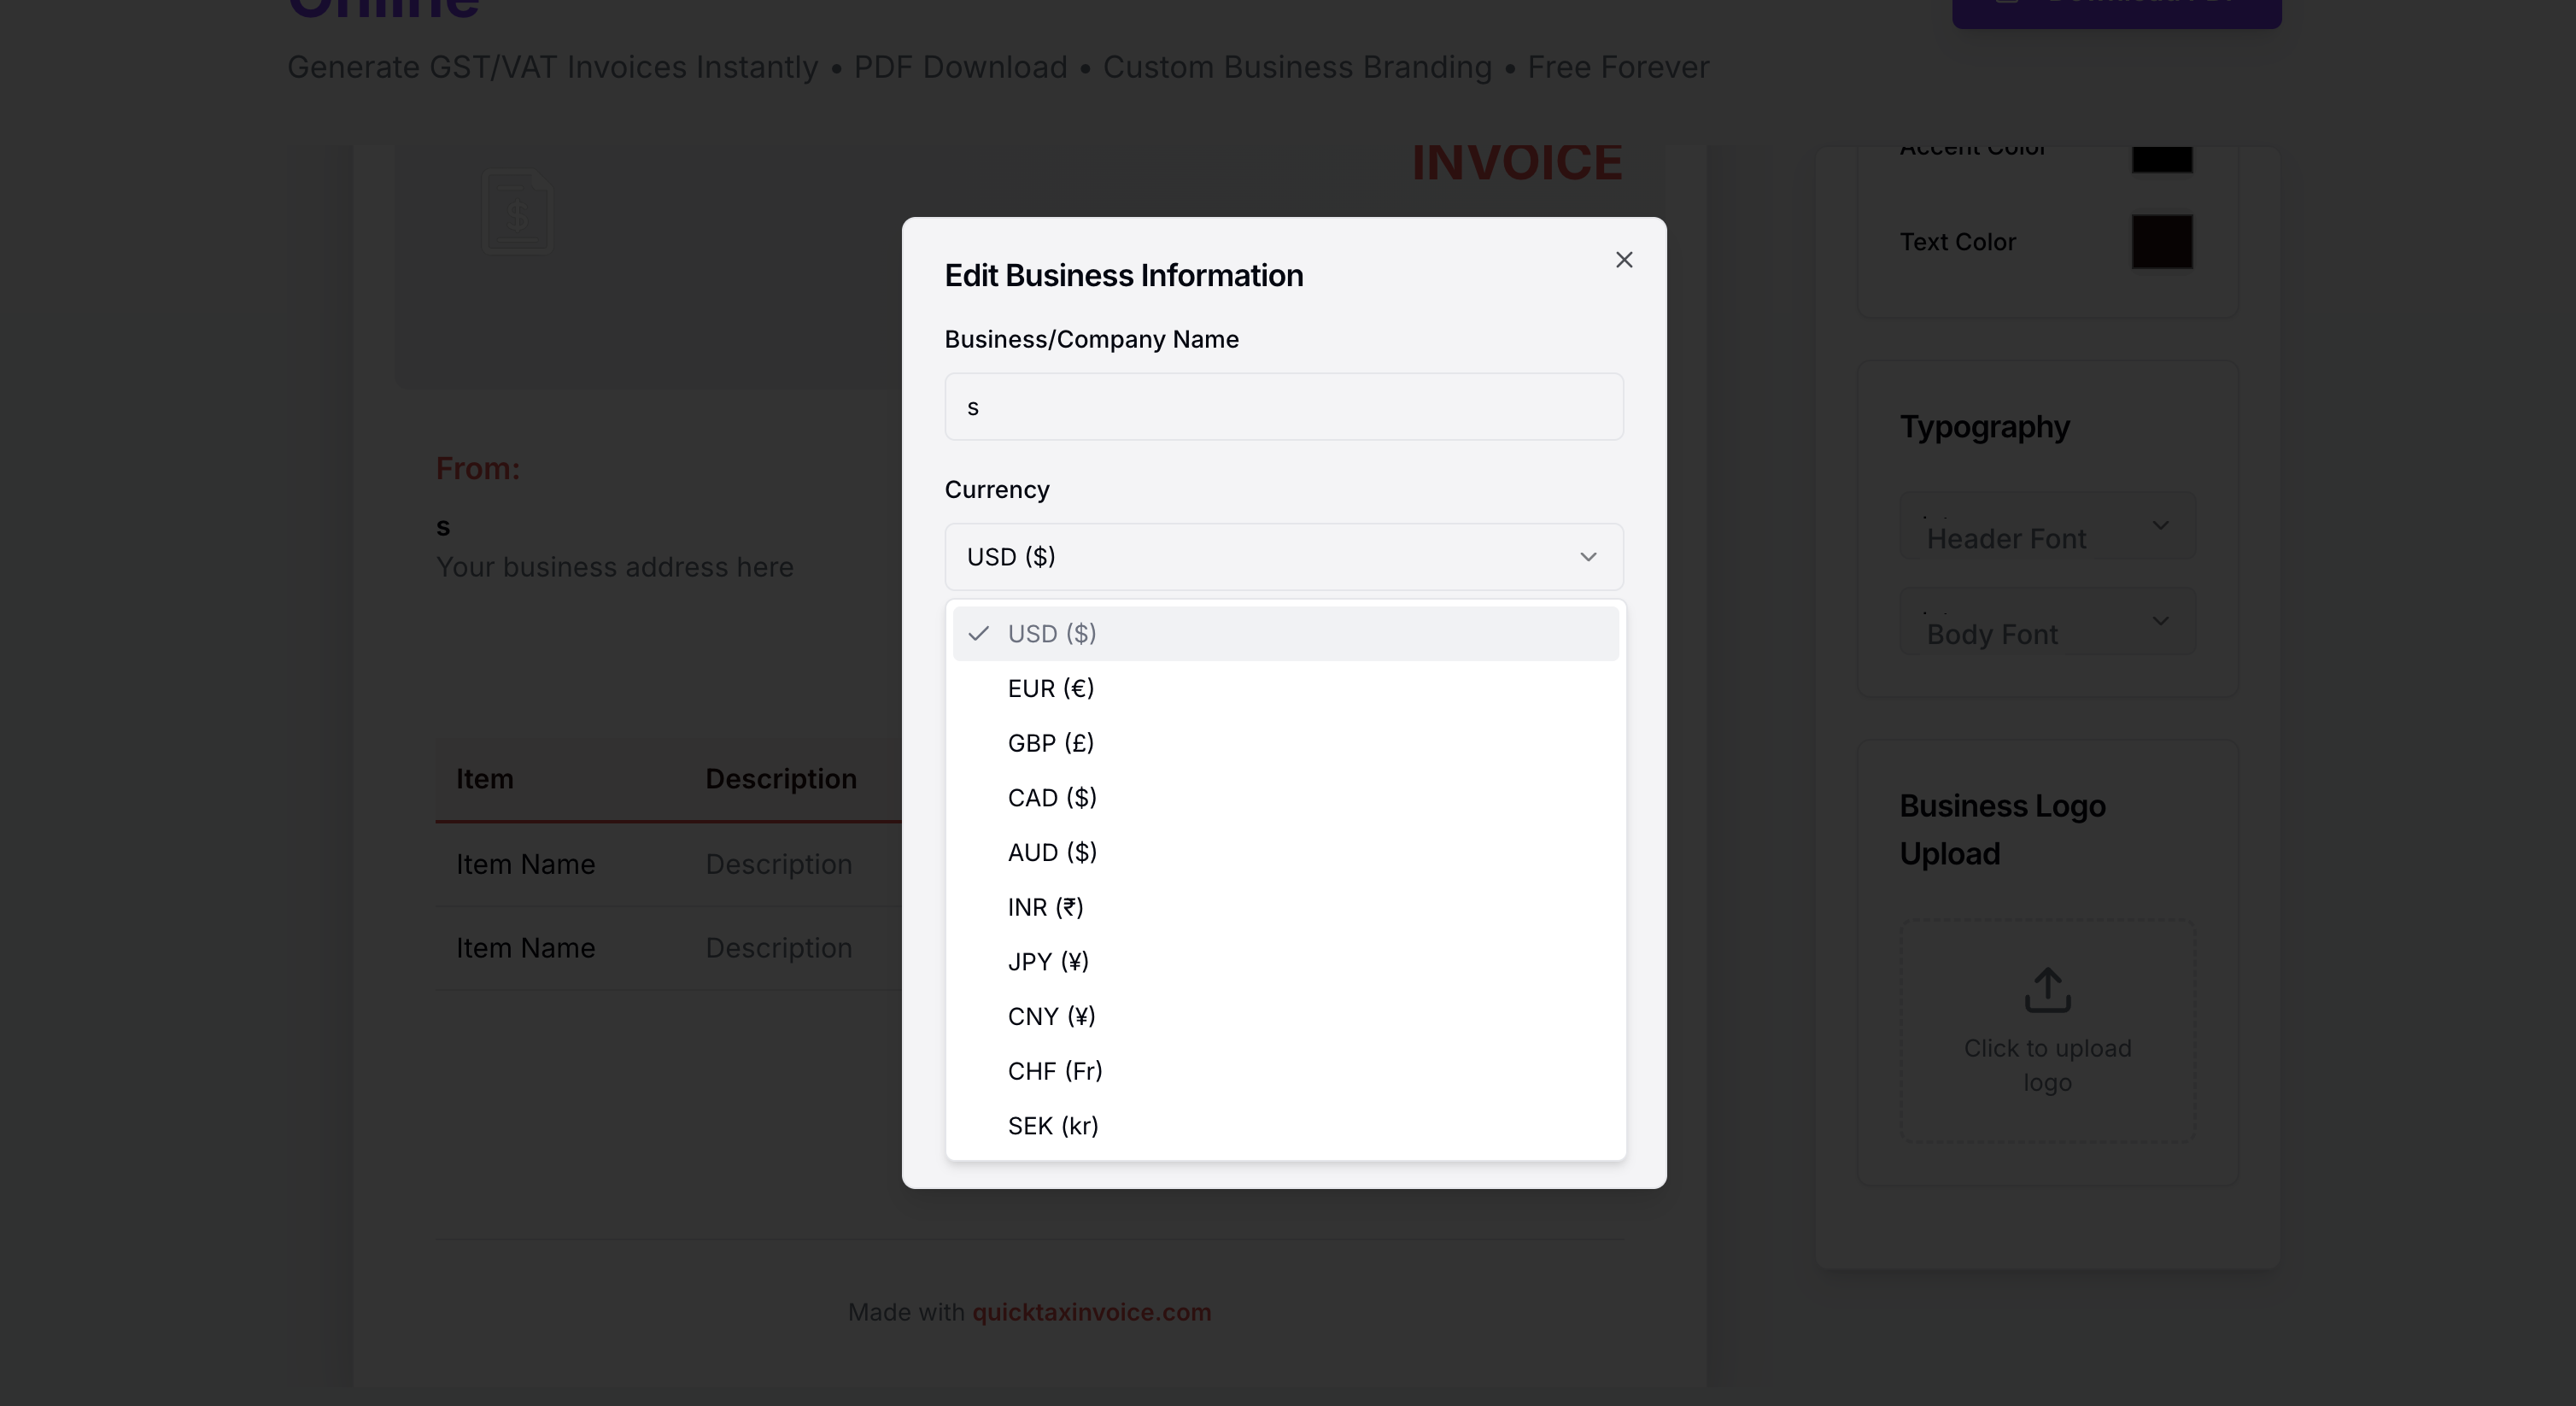The height and width of the screenshot is (1406, 2576).
Task: Click the INVOICE heading text
Action: click(x=1516, y=163)
